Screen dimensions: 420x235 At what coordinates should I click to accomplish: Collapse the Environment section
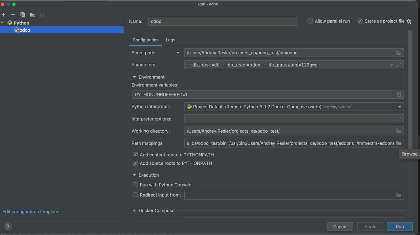(x=134, y=77)
